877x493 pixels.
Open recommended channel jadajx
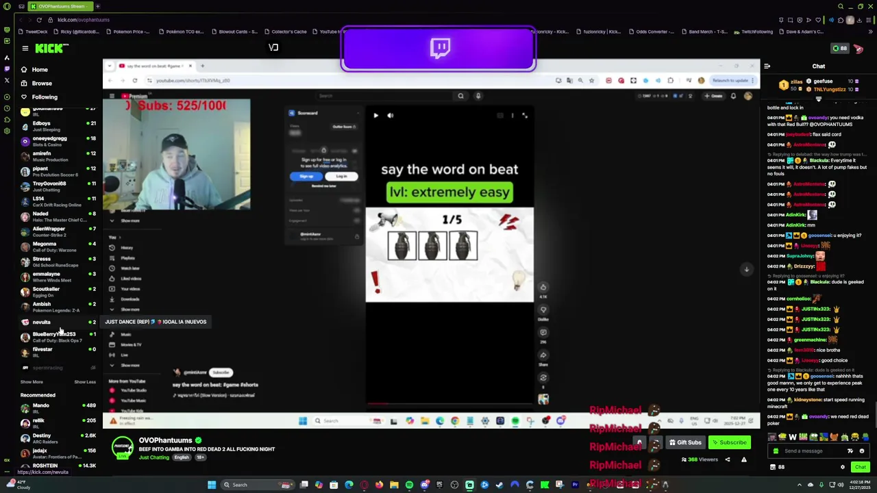tap(58, 453)
